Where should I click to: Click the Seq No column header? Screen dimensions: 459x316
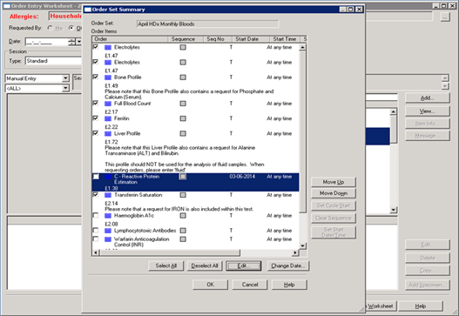(218, 39)
